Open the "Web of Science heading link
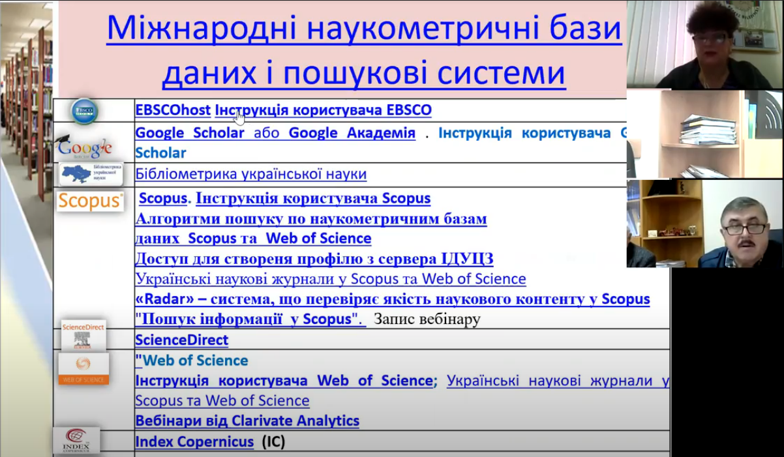The width and height of the screenshot is (784, 457). pos(191,361)
